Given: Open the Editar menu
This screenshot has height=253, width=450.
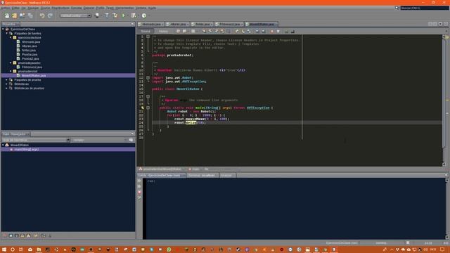Looking at the screenshot, I should (15, 8).
